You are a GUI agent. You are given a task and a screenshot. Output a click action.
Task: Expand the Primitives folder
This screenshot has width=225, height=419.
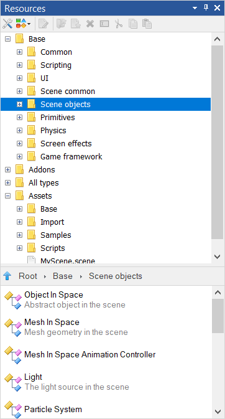(x=19, y=118)
